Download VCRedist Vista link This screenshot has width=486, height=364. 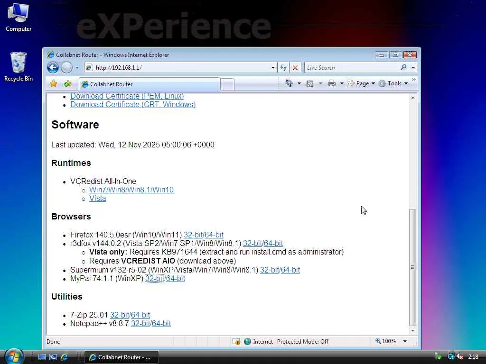pos(98,199)
